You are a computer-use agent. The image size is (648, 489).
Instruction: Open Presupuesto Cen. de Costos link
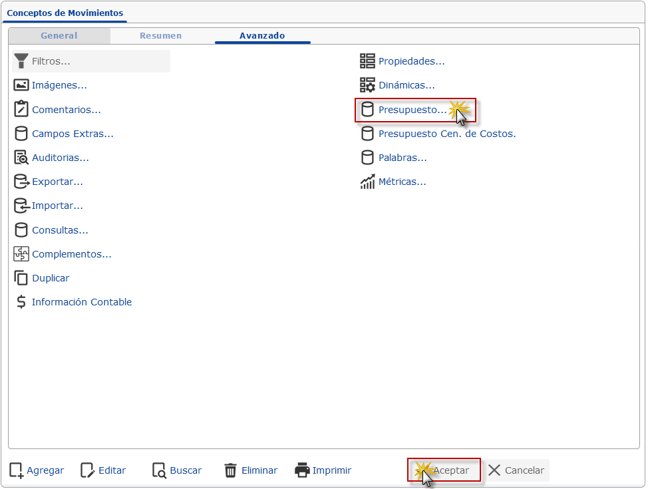[x=447, y=134]
